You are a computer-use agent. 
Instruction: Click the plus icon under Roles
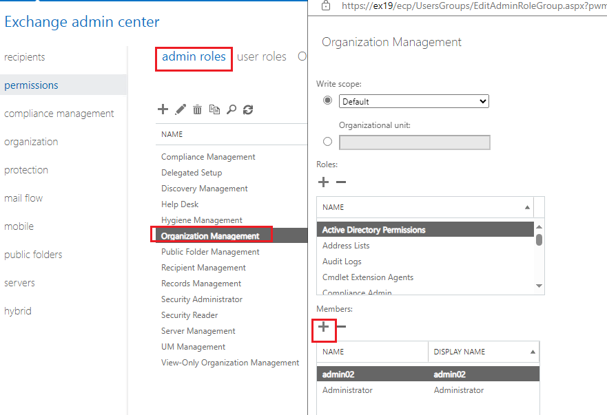pos(323,182)
